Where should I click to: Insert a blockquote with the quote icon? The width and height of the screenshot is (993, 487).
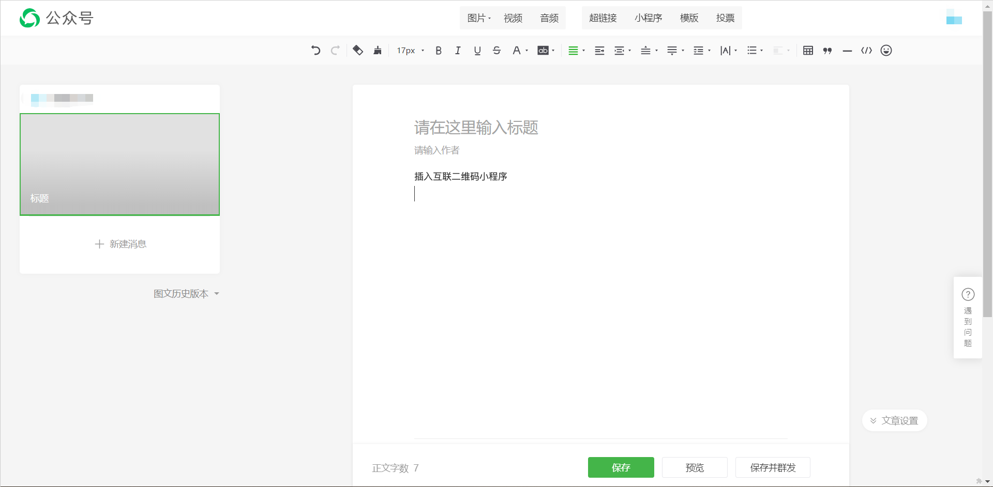[827, 51]
